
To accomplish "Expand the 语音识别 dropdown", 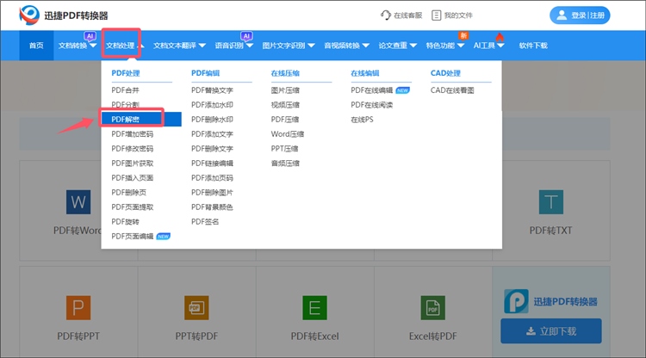I will (249, 46).
